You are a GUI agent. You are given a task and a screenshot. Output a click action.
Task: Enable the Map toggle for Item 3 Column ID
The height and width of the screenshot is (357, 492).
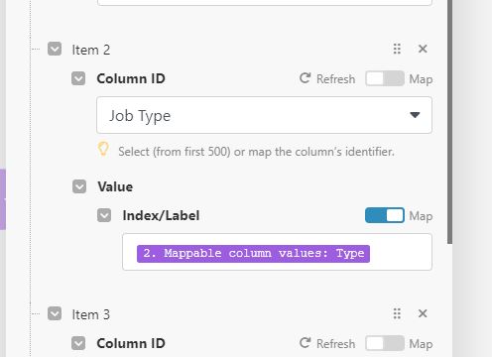point(385,343)
